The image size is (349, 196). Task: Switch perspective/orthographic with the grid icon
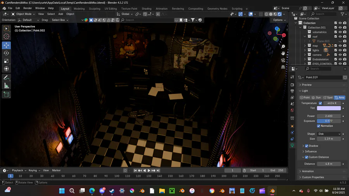[283, 67]
